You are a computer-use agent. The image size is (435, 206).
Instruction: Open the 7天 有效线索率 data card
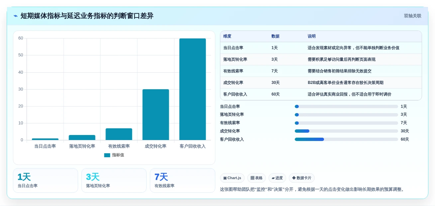point(182,180)
